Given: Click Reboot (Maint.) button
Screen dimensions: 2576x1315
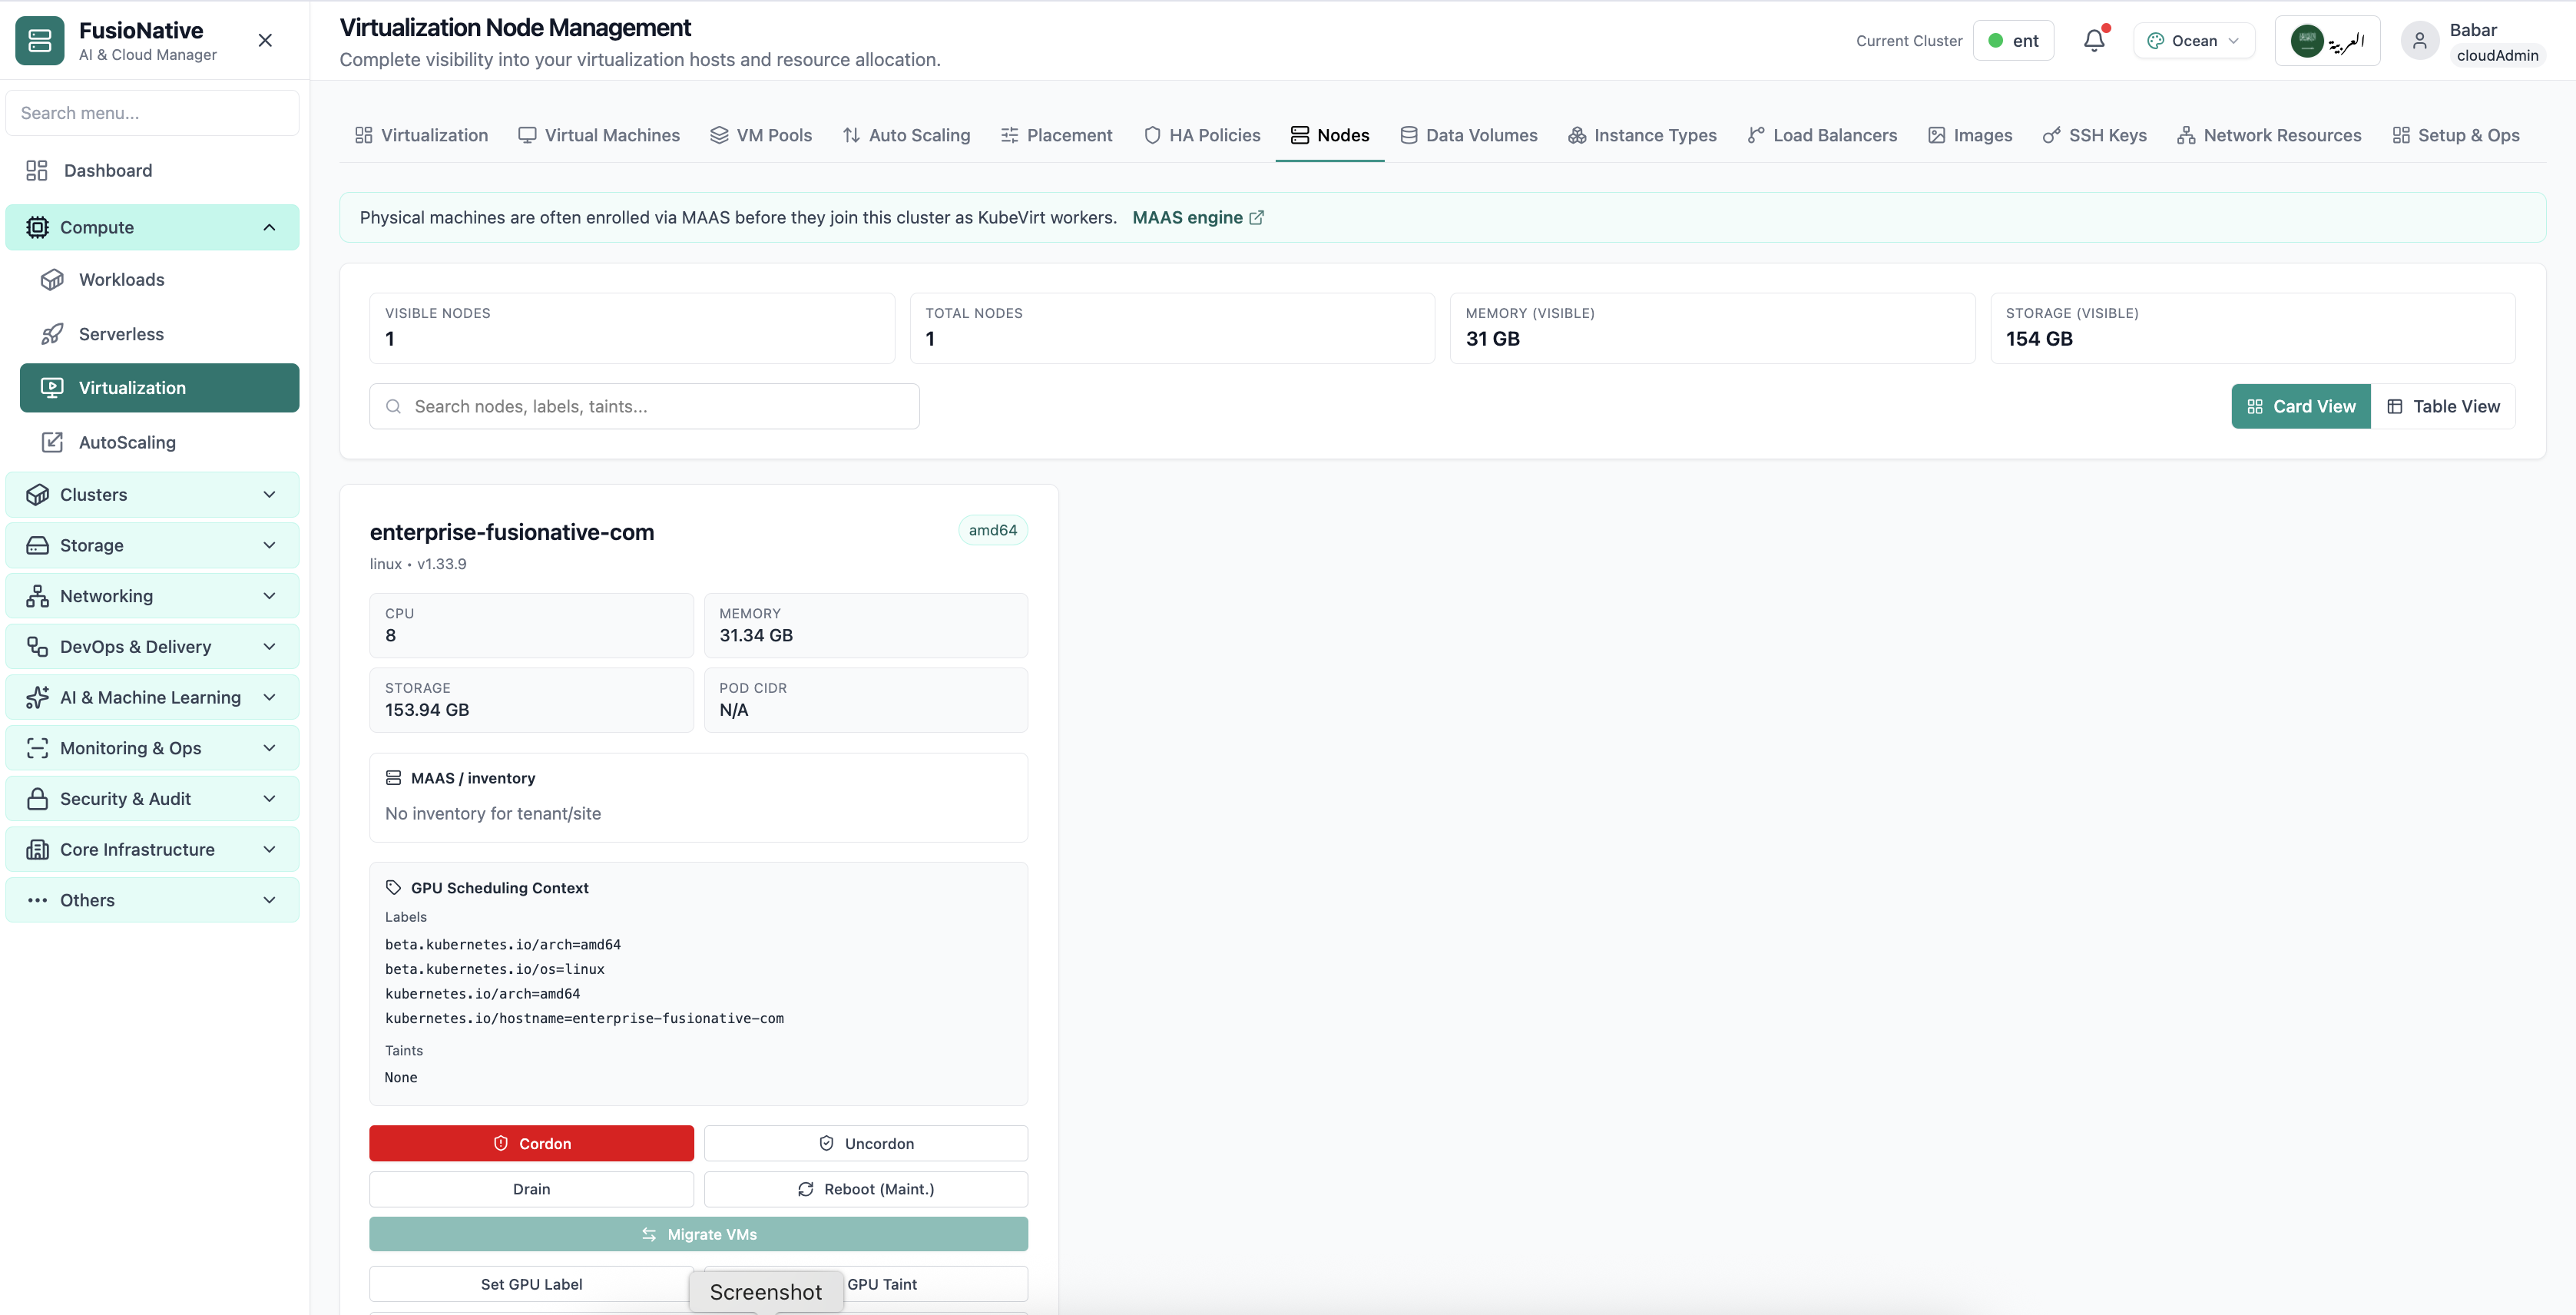Looking at the screenshot, I should tap(866, 1189).
